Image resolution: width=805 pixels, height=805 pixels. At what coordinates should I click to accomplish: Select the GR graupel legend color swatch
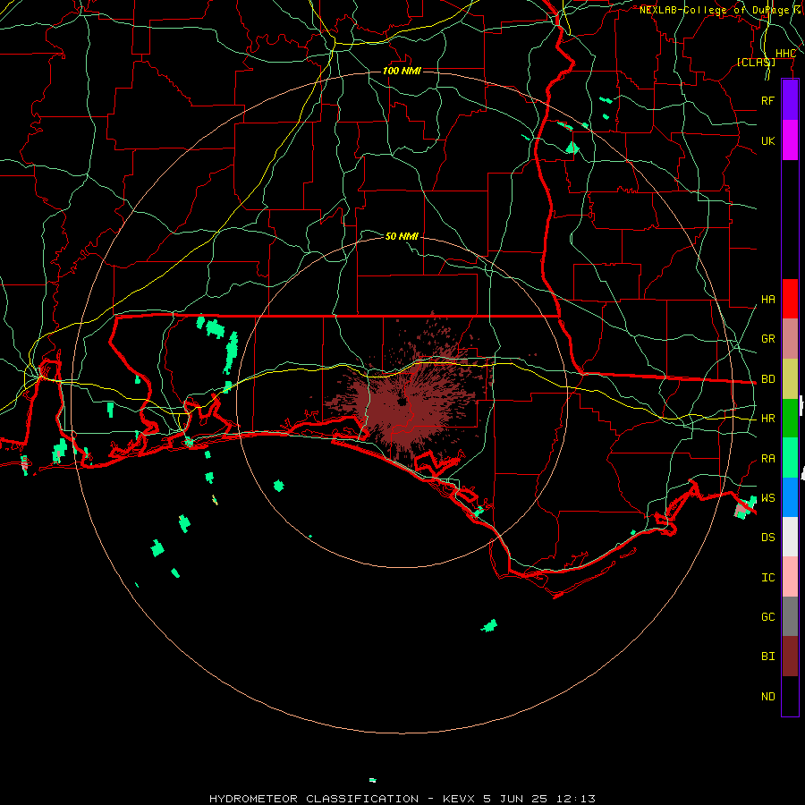click(790, 339)
